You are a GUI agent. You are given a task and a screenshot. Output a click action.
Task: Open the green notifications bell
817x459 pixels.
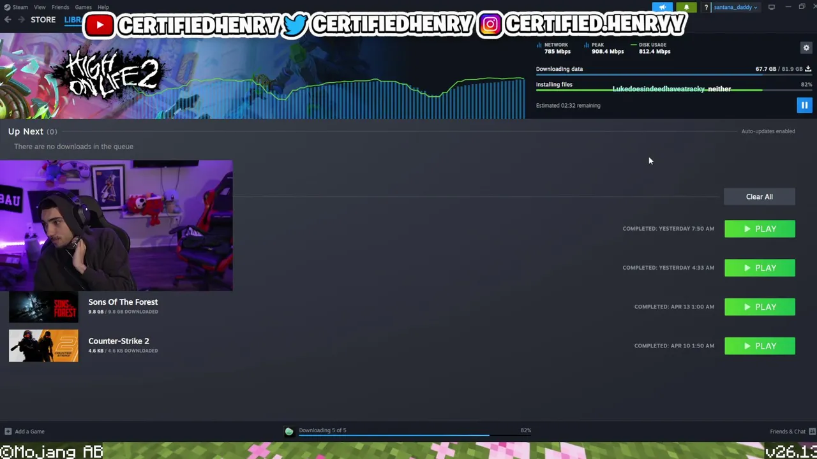point(686,7)
